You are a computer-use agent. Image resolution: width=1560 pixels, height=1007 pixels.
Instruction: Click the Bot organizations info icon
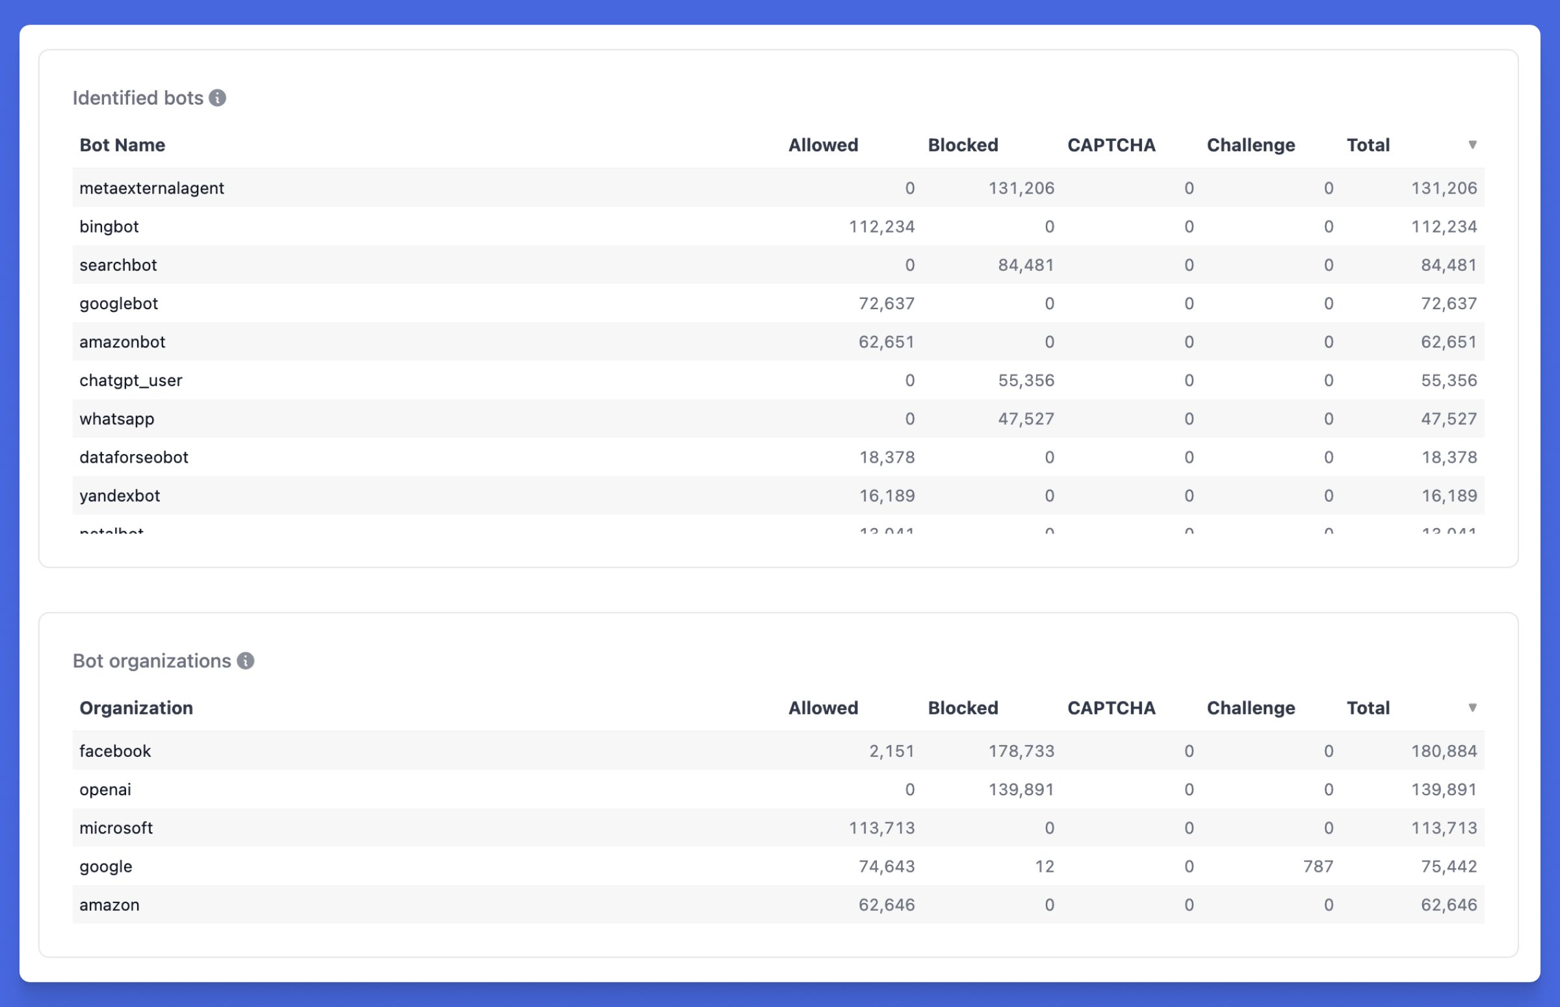point(245,661)
